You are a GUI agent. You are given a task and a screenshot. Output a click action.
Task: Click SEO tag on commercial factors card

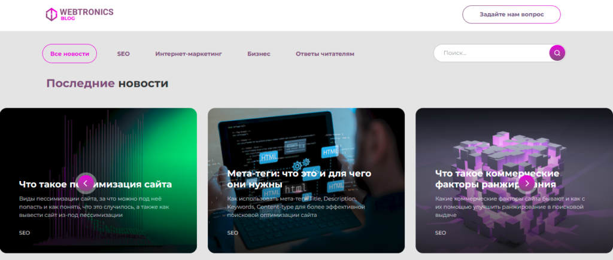(441, 233)
